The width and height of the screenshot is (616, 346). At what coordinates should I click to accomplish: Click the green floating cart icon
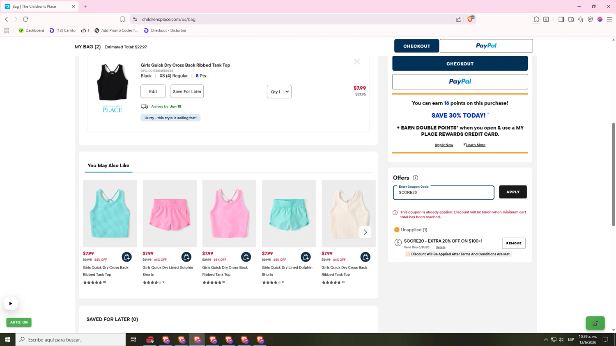point(595,323)
